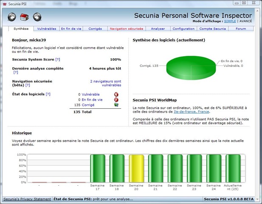262x204 pixels.
Task: Open help [?] for Secunia System Score
Action: [58, 59]
